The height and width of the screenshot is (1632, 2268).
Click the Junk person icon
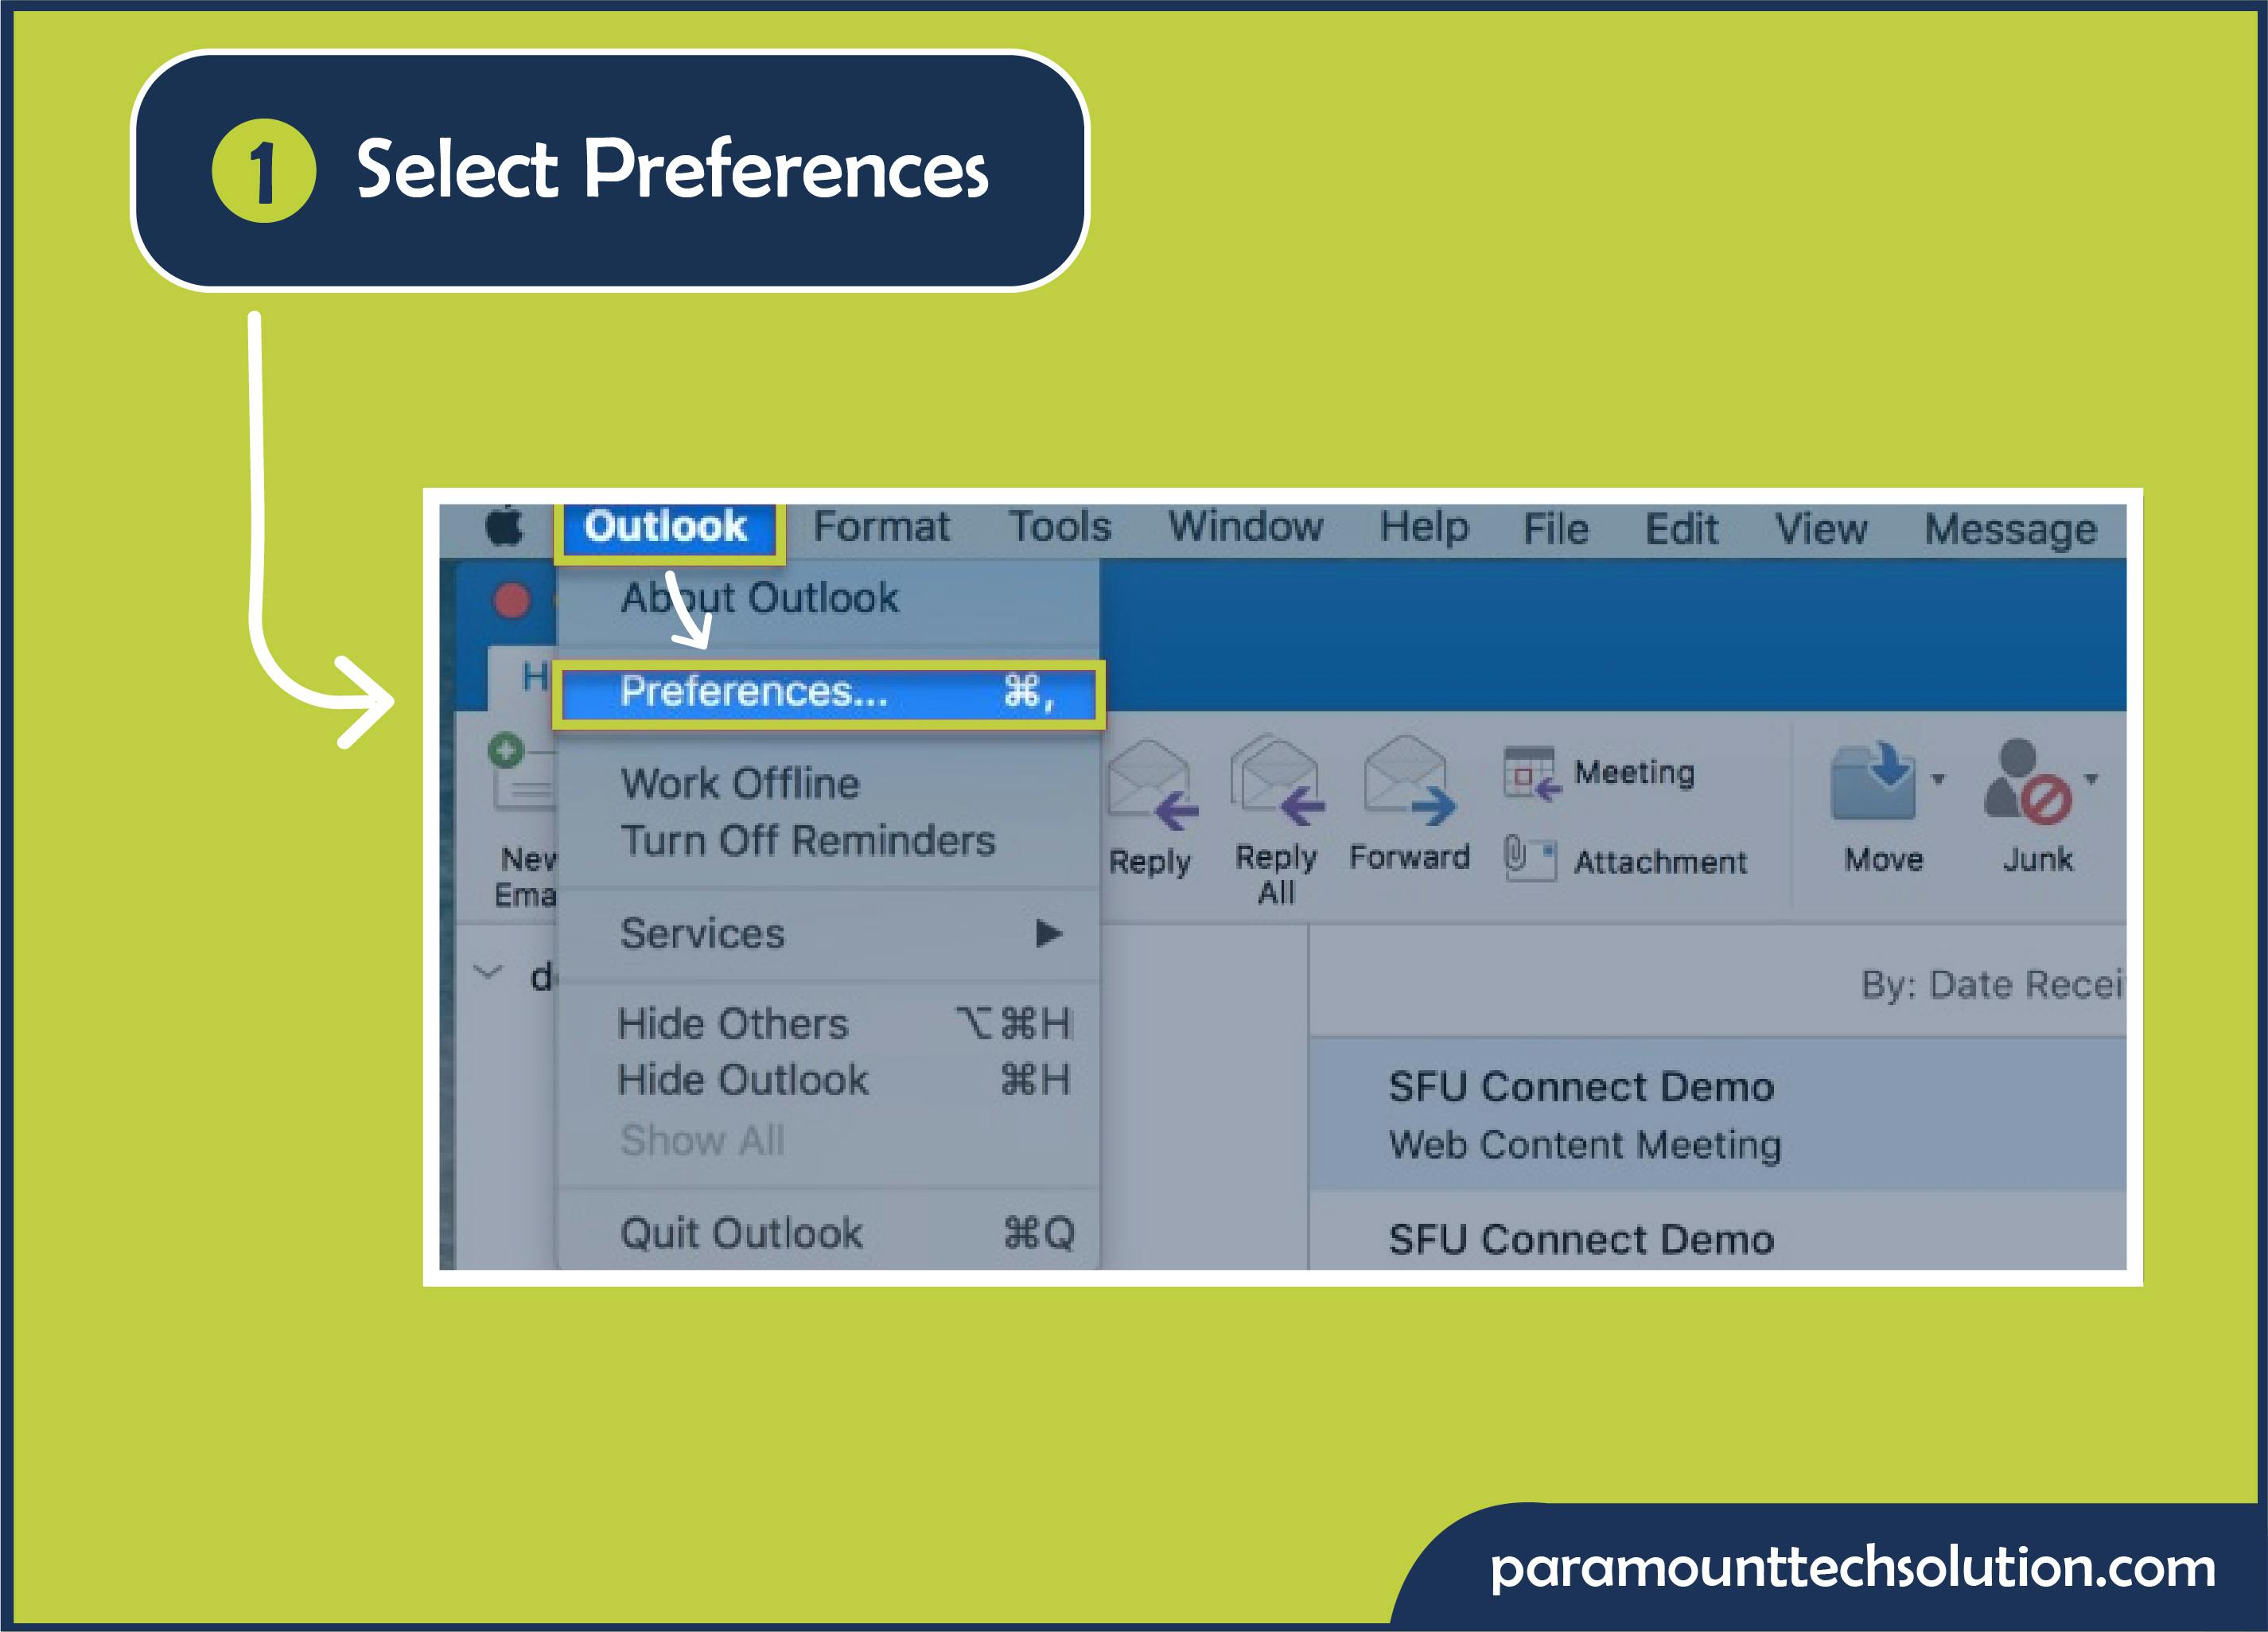tap(2027, 781)
